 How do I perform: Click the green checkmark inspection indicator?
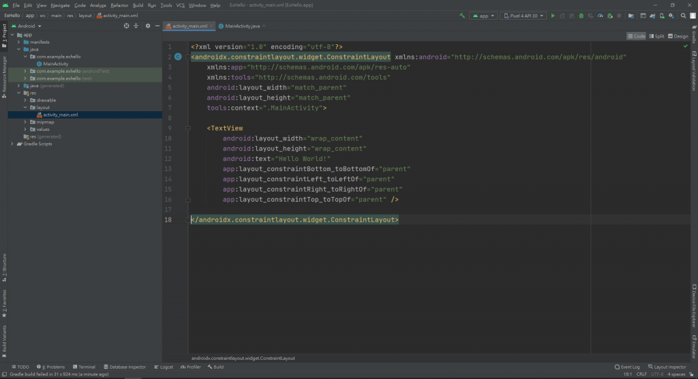pos(686,46)
